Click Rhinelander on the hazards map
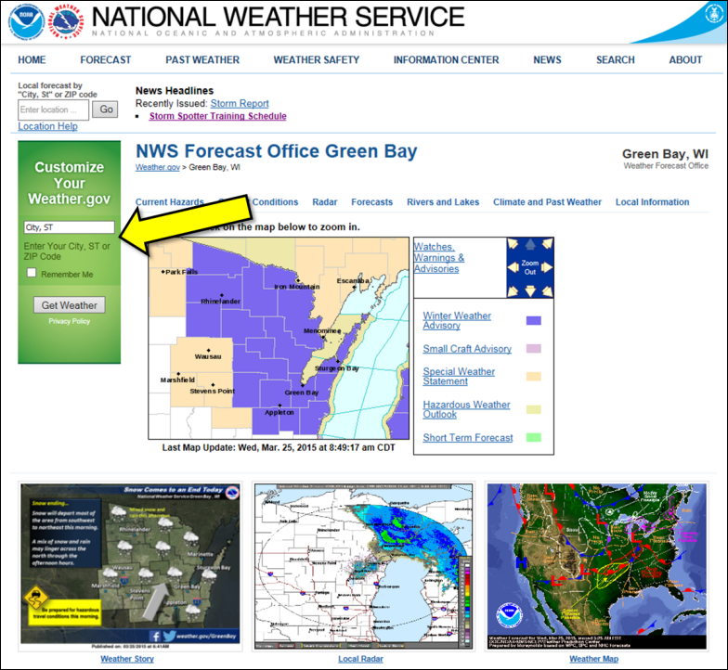The width and height of the screenshot is (728, 670). (221, 301)
